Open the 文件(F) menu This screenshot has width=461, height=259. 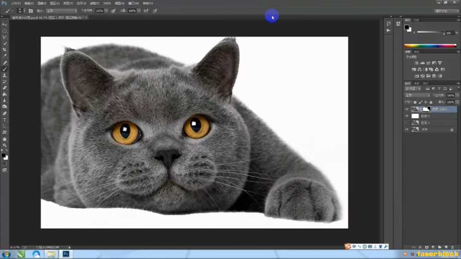tap(16, 3)
